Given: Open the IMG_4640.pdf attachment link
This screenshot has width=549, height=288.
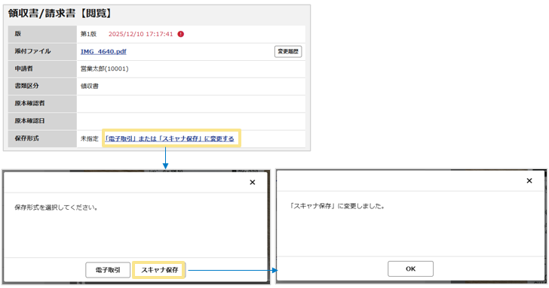Looking at the screenshot, I should (x=103, y=52).
